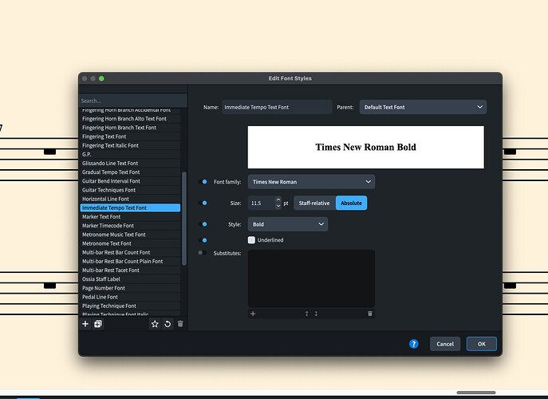
Task: Select Guitar Techniques Font
Action: (130, 190)
